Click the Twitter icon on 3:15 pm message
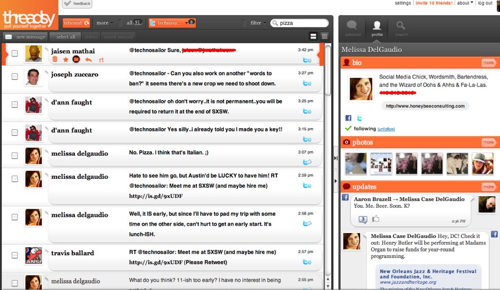 coord(307,139)
